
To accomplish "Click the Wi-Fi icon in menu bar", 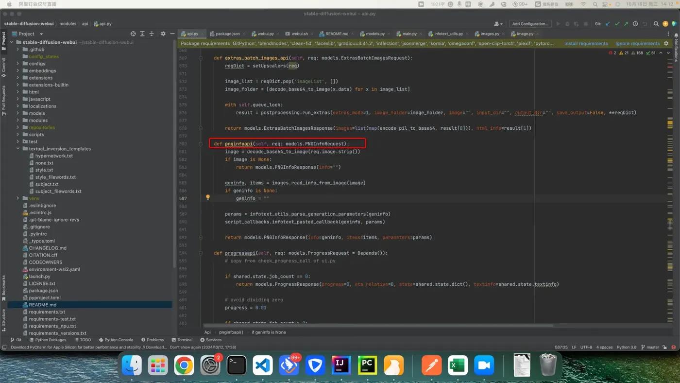I will point(583,4).
